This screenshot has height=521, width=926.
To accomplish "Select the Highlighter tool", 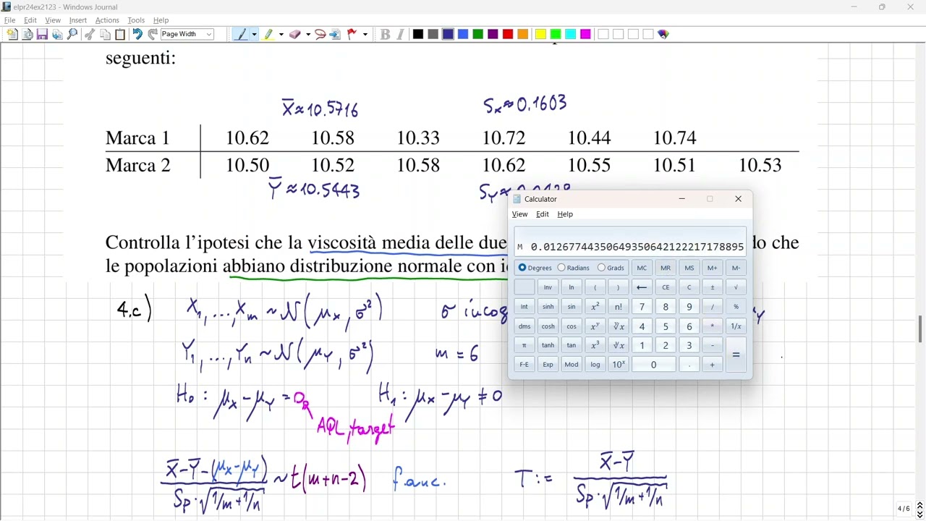I will point(268,34).
